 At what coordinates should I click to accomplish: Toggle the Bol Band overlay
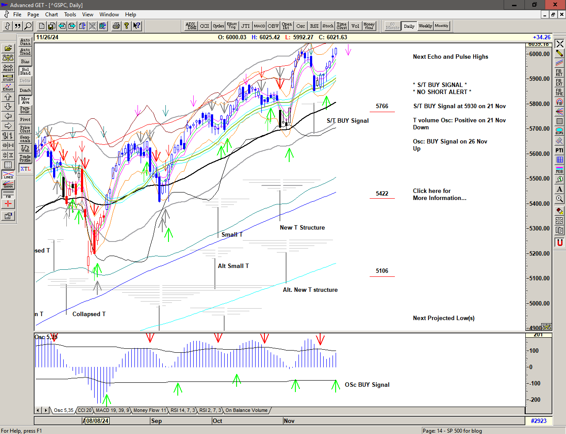(25, 71)
